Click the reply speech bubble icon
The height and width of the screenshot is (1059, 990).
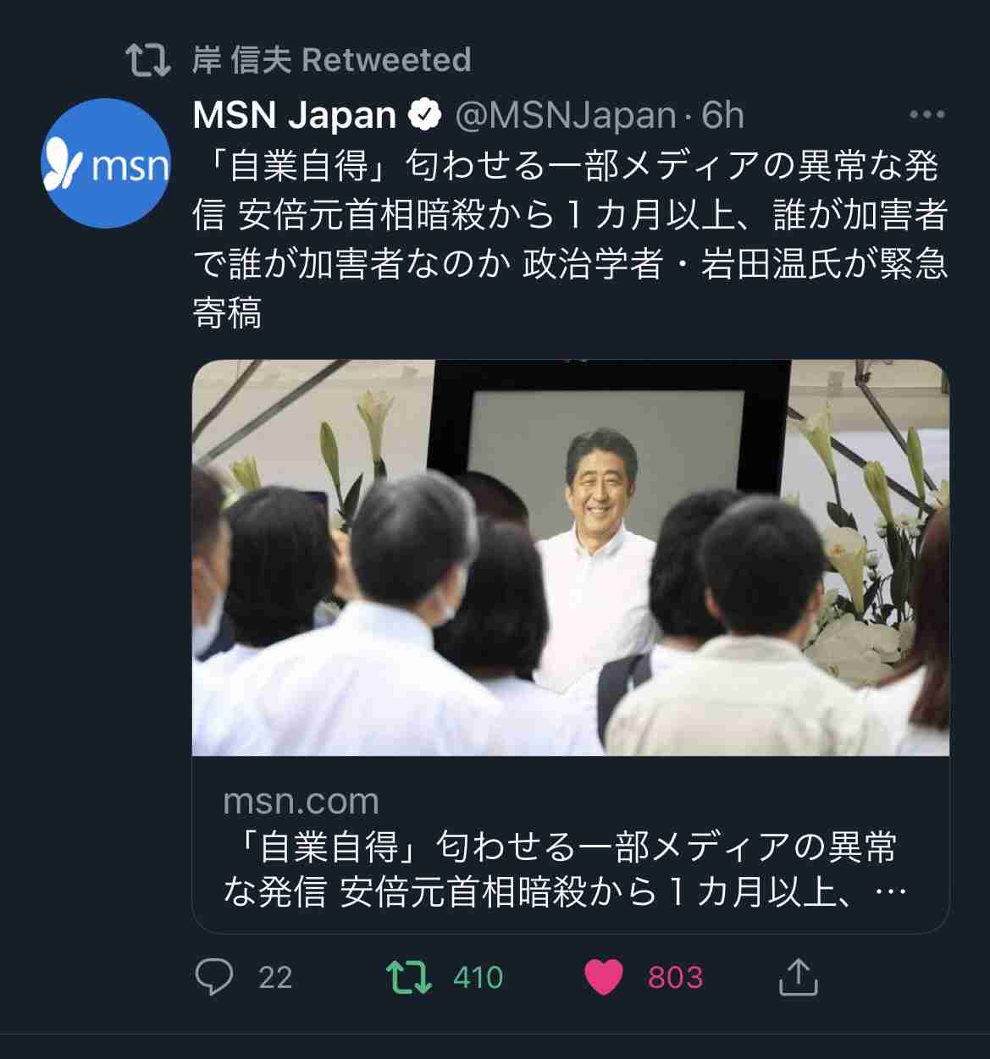pyautogui.click(x=213, y=977)
